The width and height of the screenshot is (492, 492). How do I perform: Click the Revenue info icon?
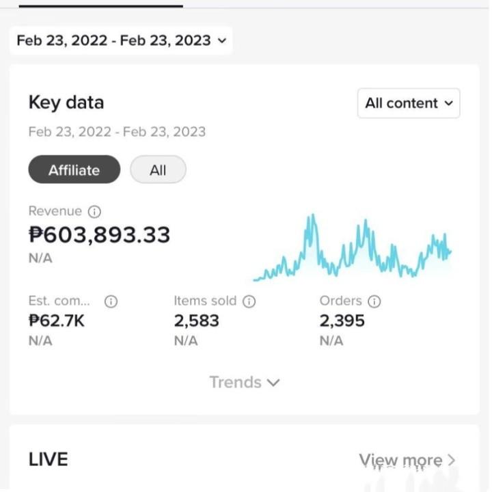pyautogui.click(x=94, y=212)
